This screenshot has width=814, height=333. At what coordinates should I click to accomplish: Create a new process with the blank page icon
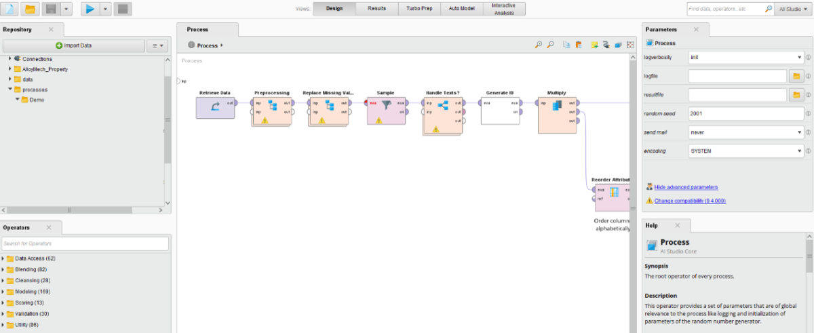[10, 9]
